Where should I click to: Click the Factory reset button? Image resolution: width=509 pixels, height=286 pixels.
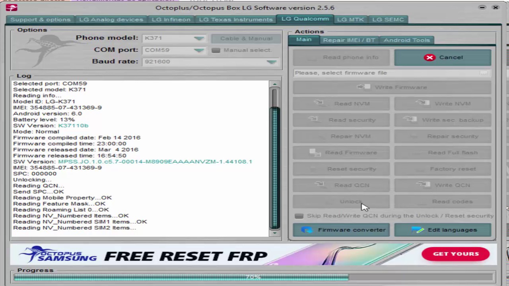443,169
